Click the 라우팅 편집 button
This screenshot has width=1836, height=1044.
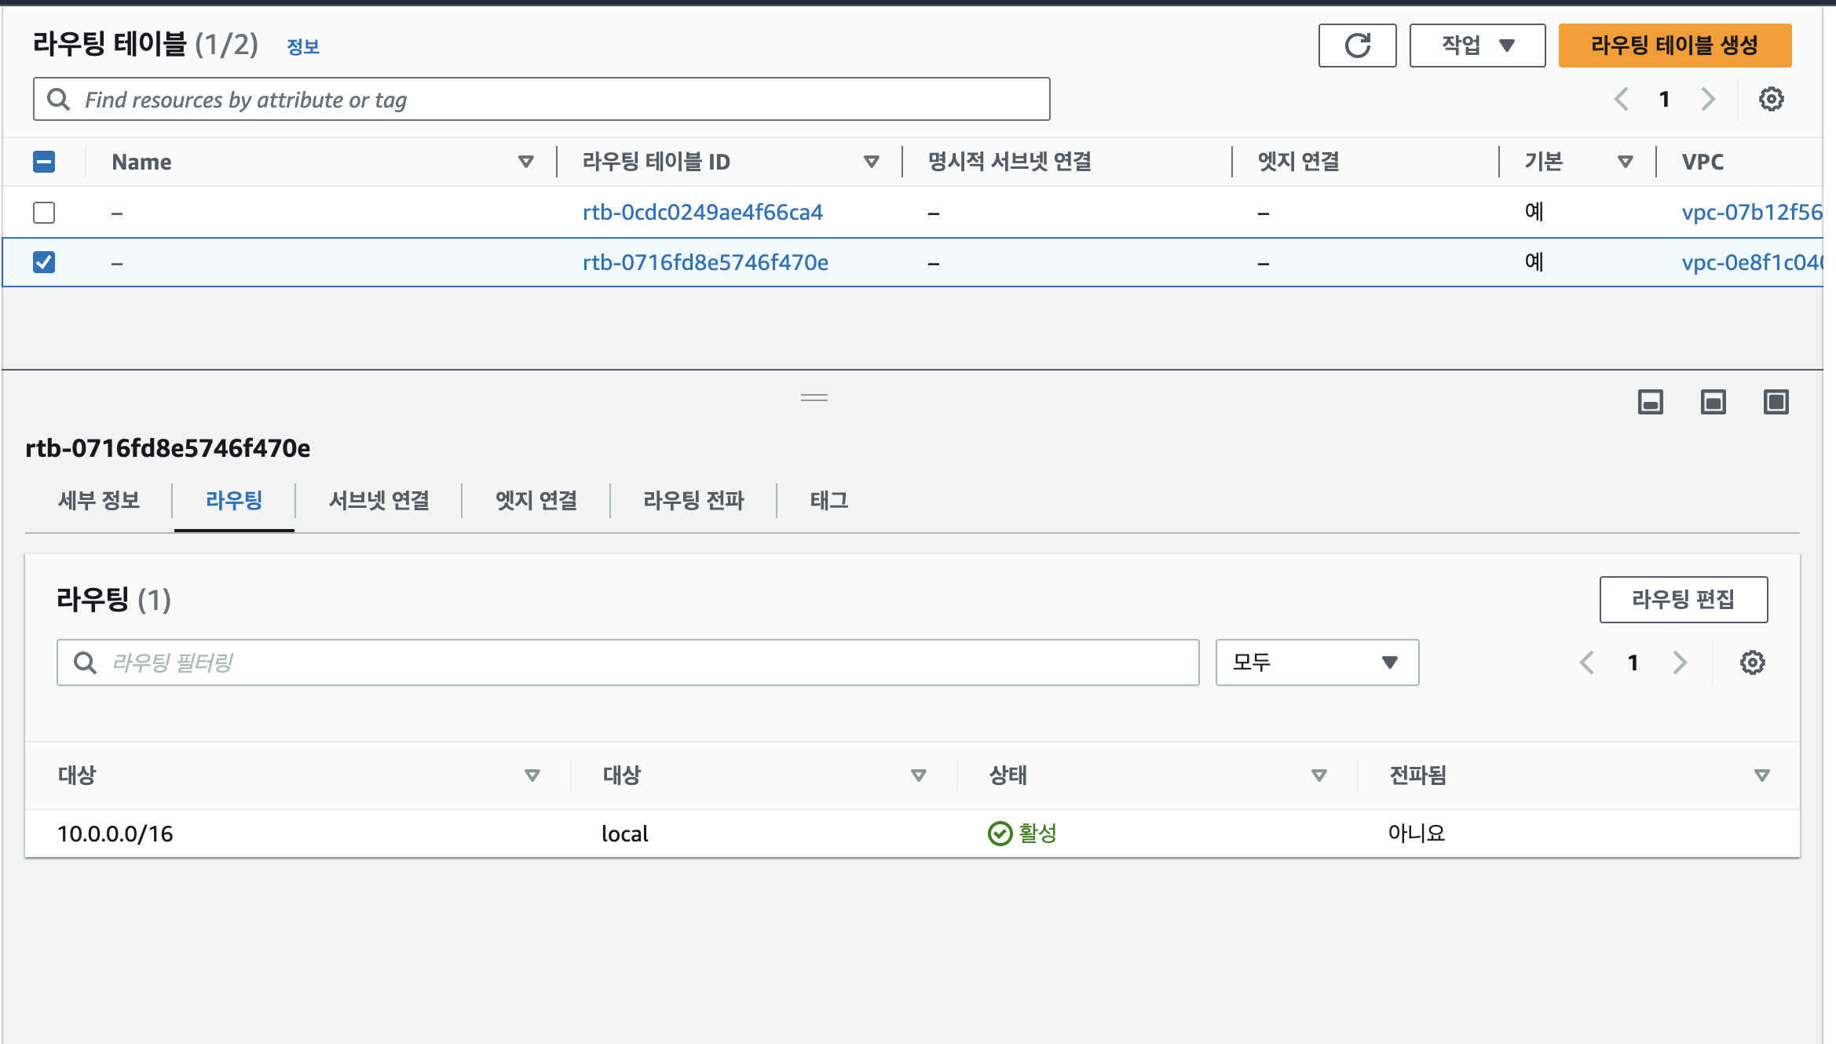pos(1683,600)
